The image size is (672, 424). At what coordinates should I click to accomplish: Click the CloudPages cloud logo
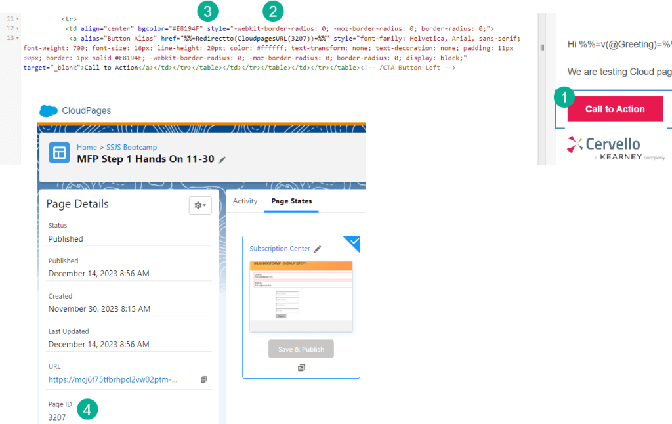pyautogui.click(x=49, y=111)
